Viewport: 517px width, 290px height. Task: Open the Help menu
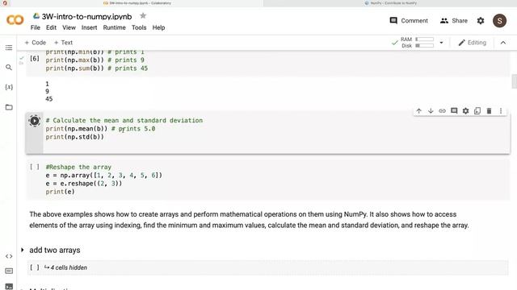pyautogui.click(x=158, y=27)
